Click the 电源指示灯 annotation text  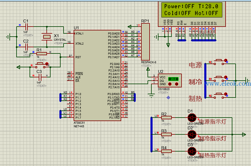213,122
